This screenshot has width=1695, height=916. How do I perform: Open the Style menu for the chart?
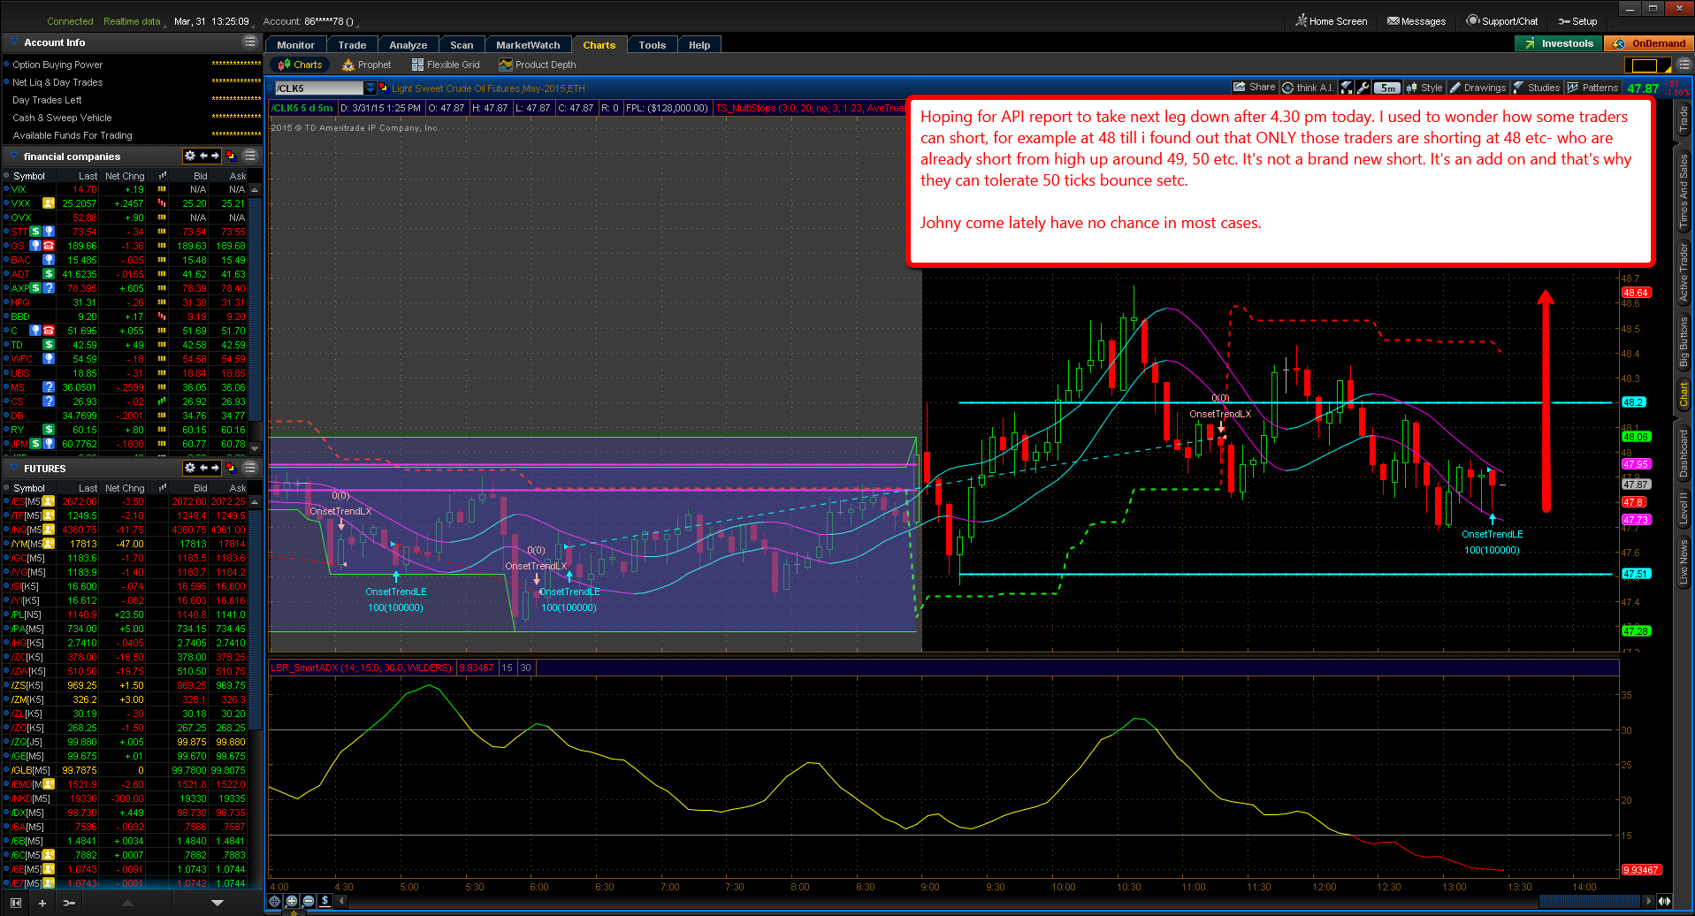(x=1424, y=88)
